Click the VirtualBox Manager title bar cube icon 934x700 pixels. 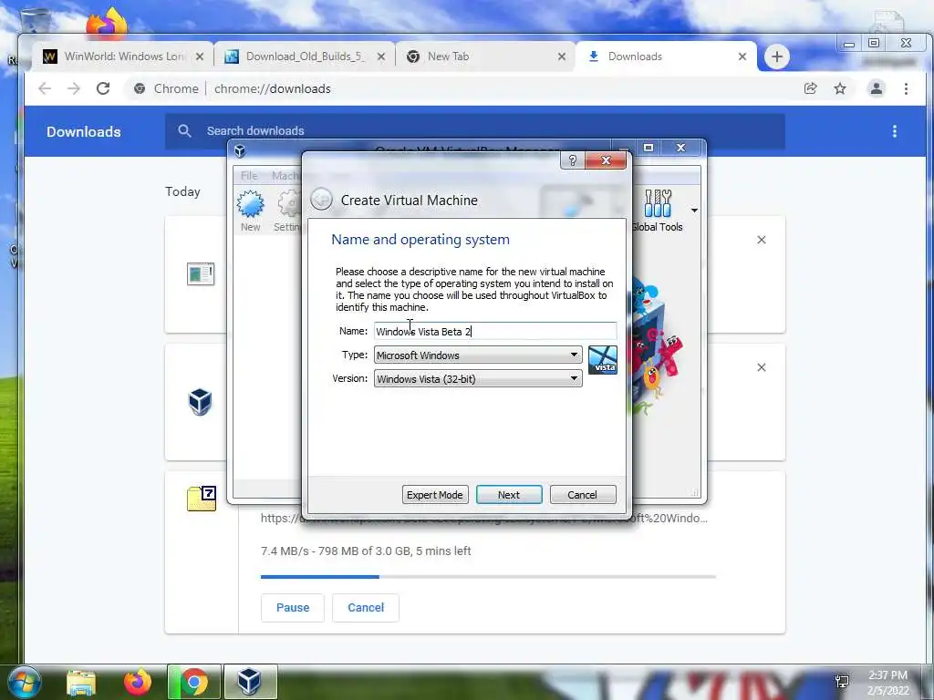[x=240, y=150]
